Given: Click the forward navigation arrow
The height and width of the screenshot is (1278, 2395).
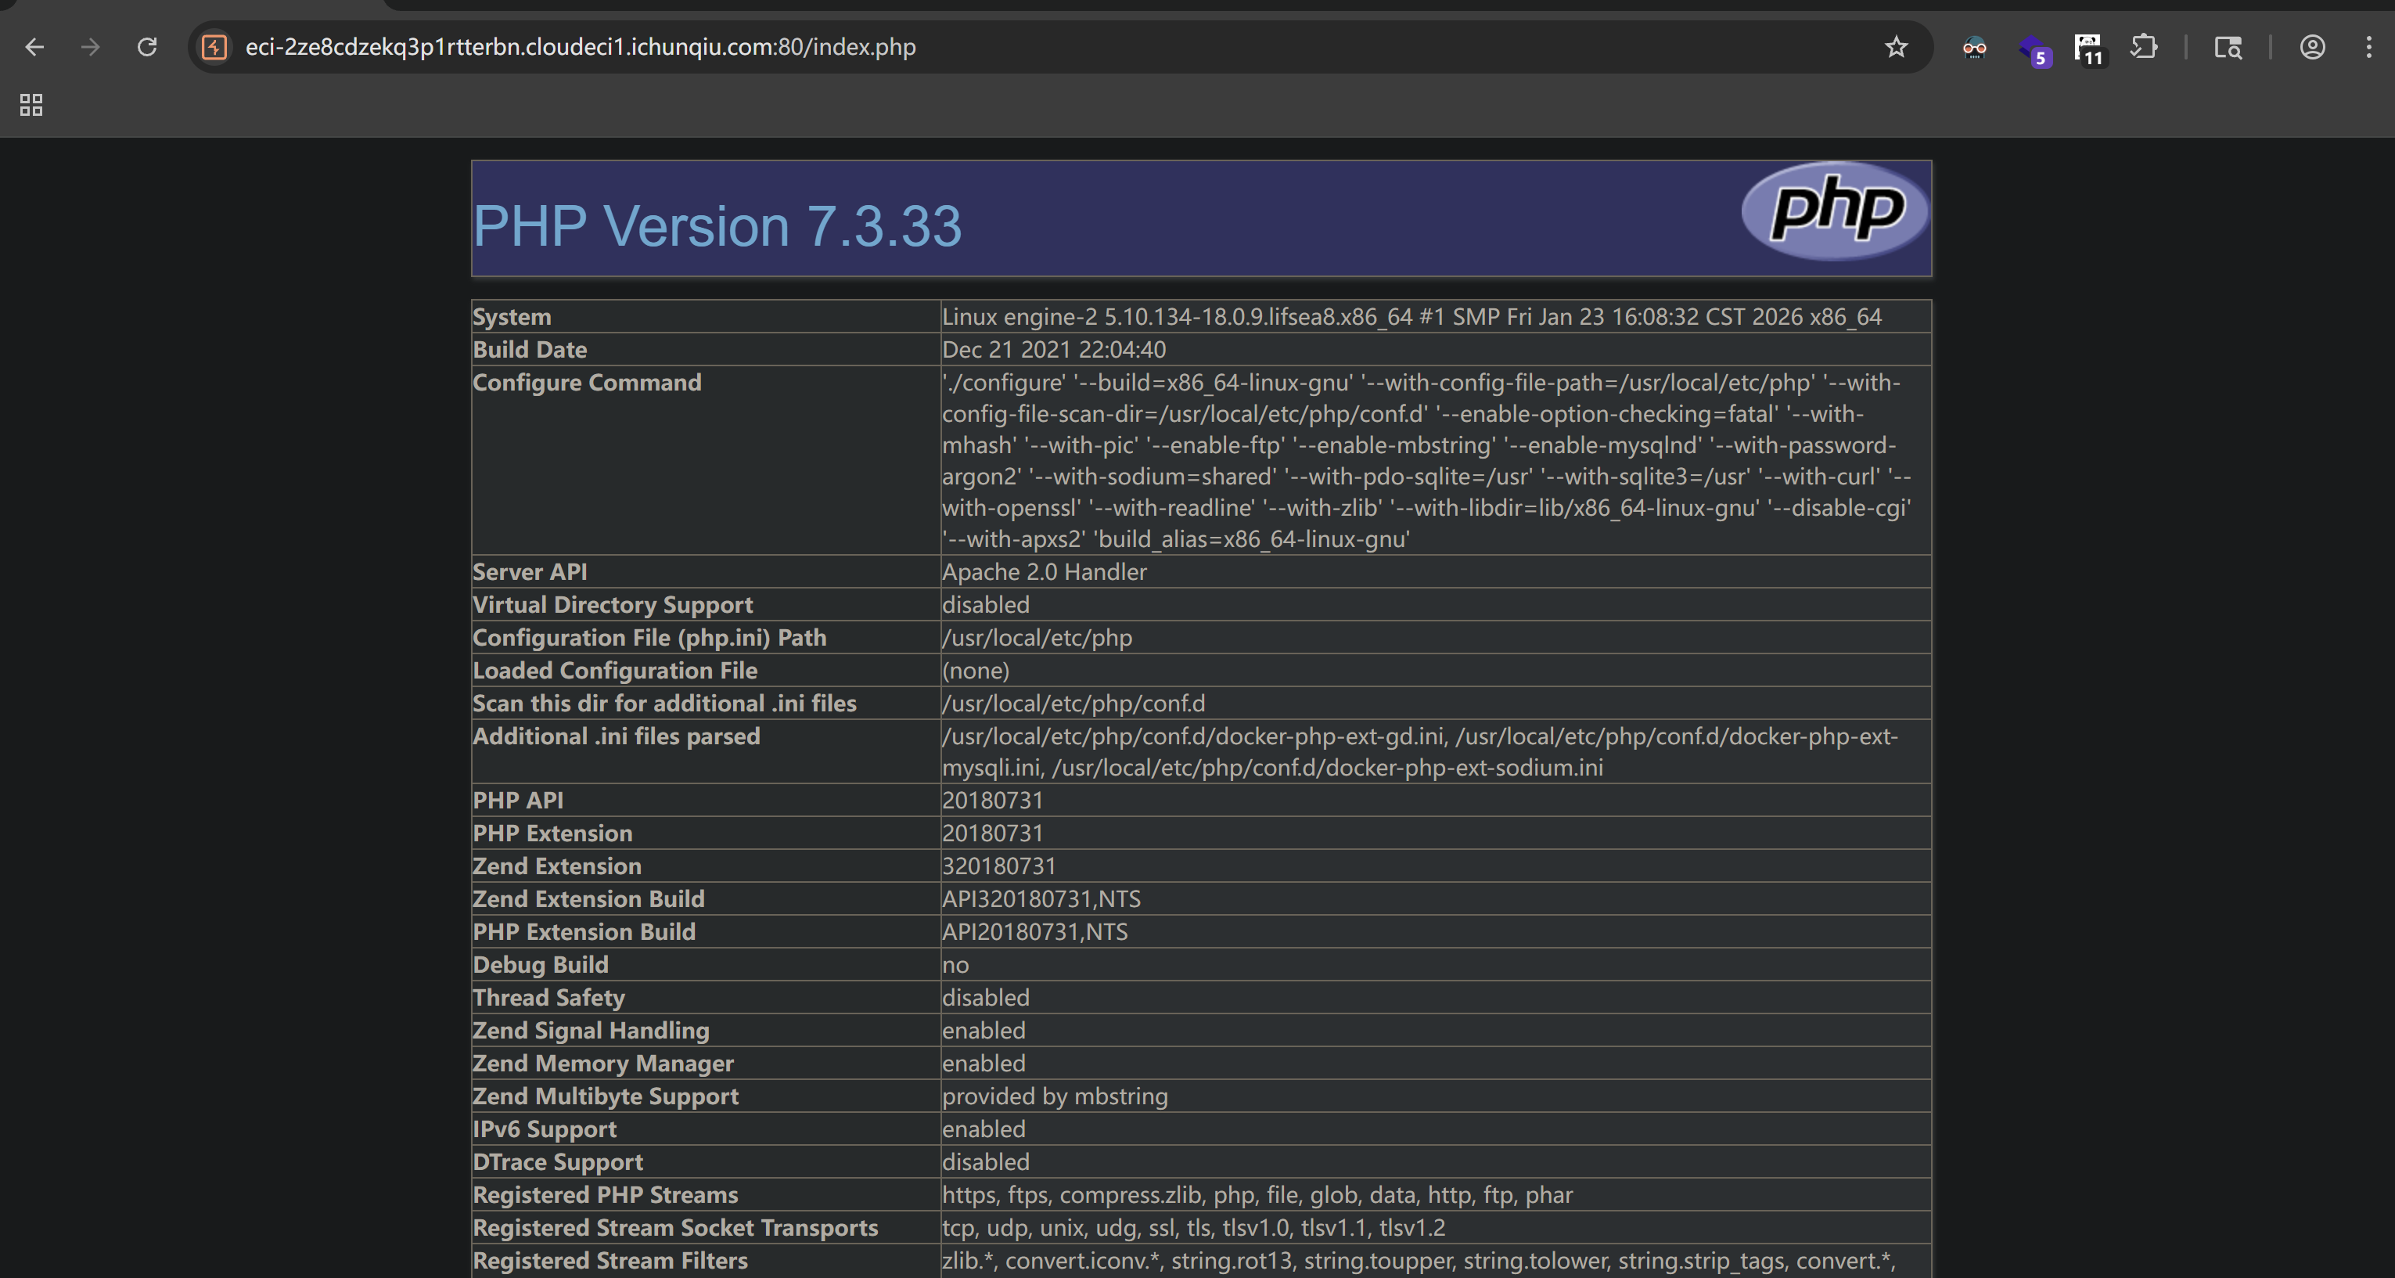Looking at the screenshot, I should tap(90, 46).
